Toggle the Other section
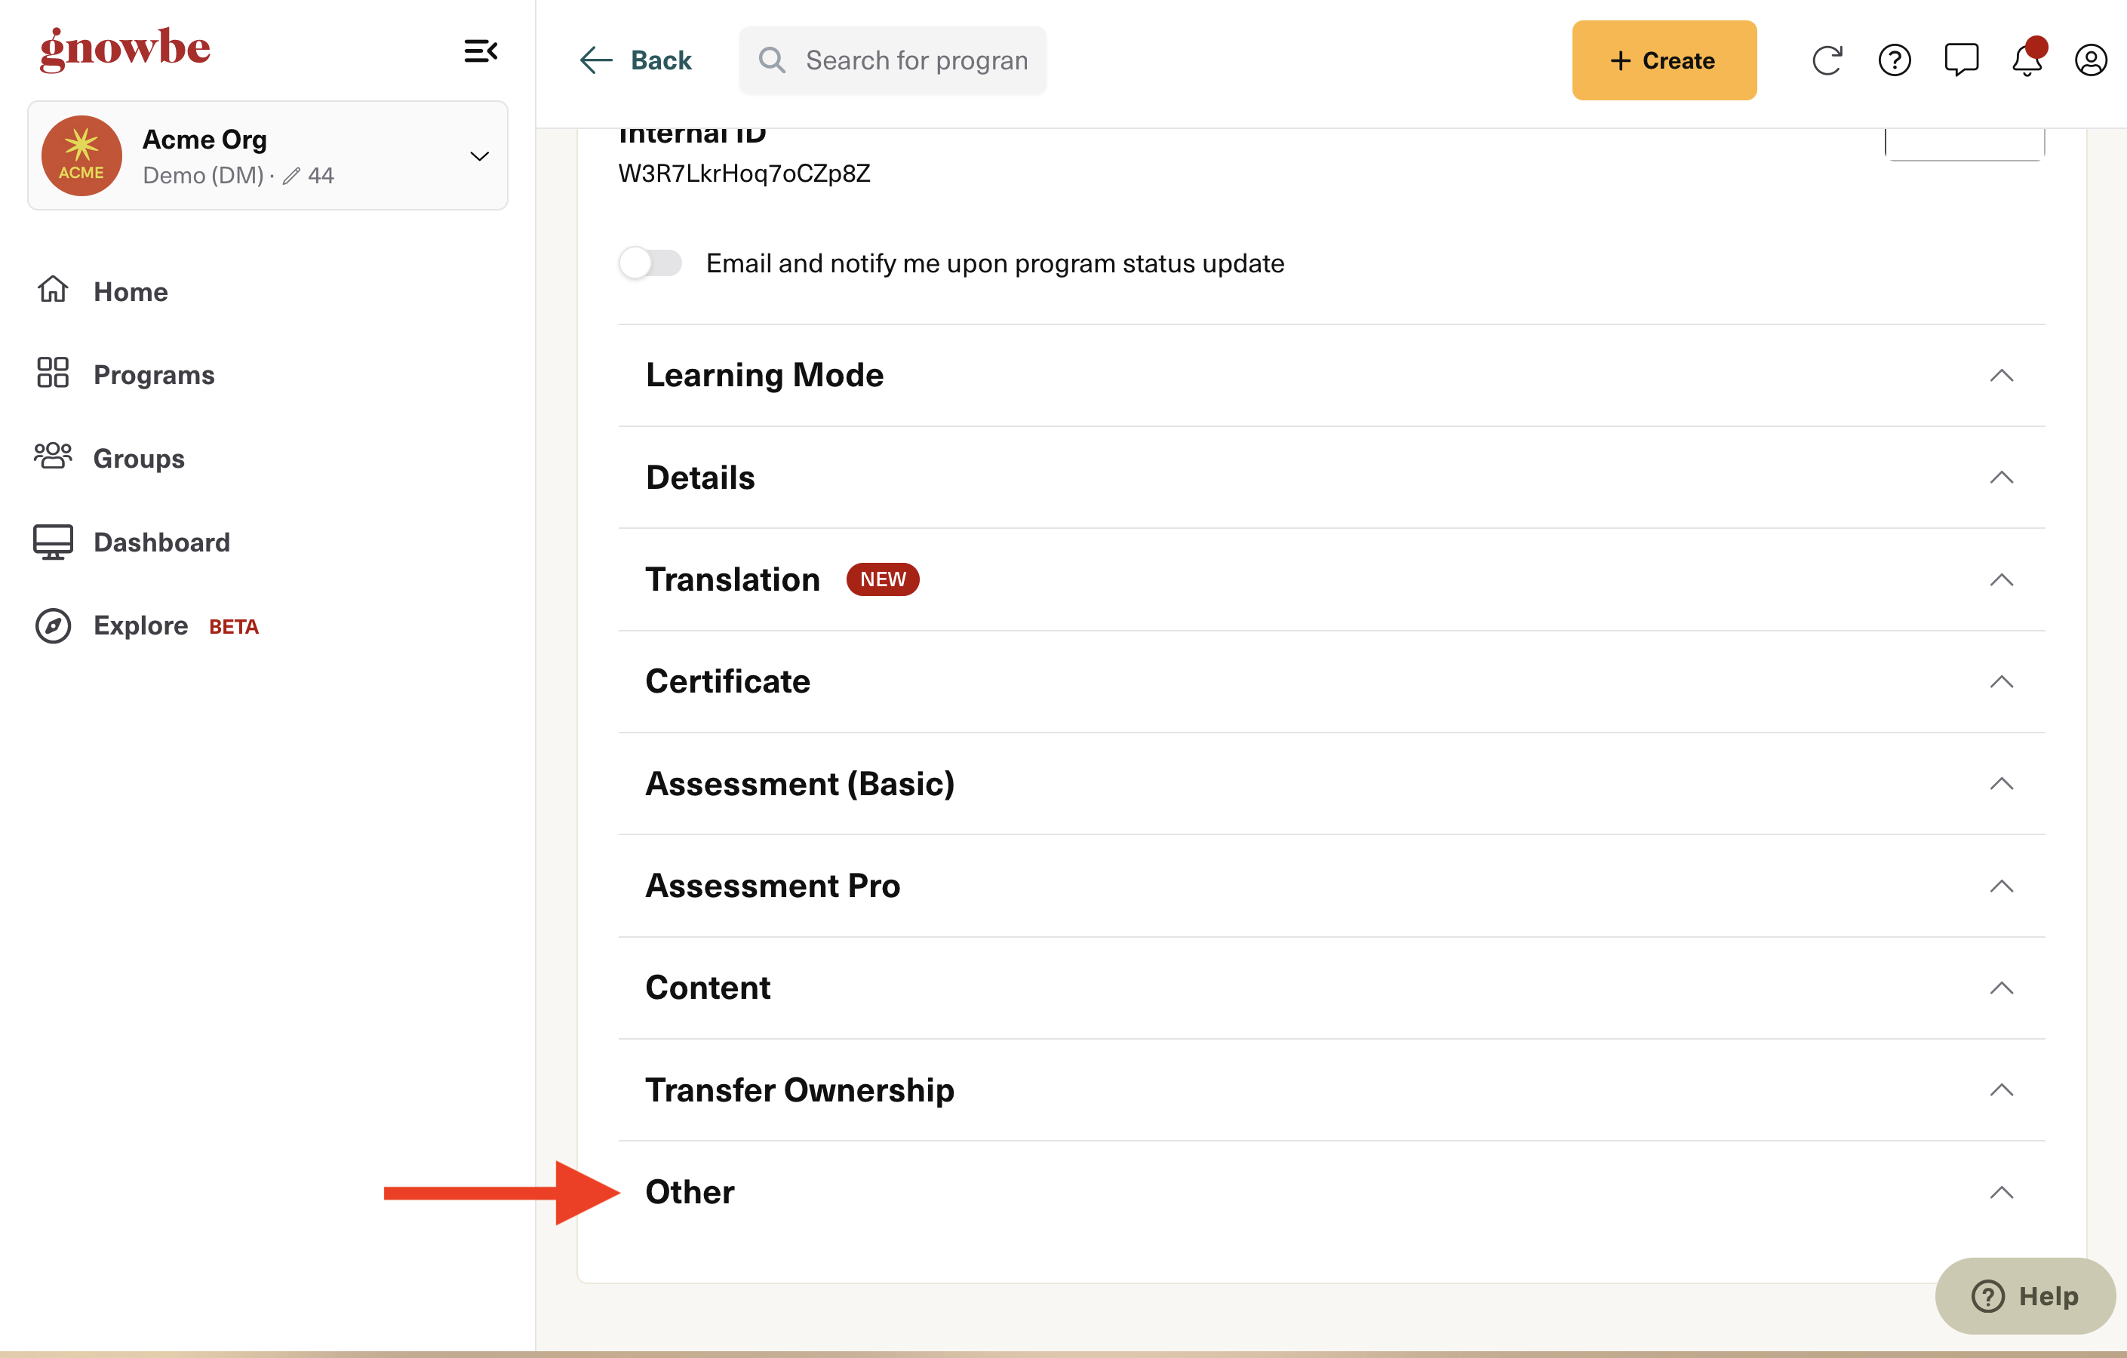 coord(1331,1192)
